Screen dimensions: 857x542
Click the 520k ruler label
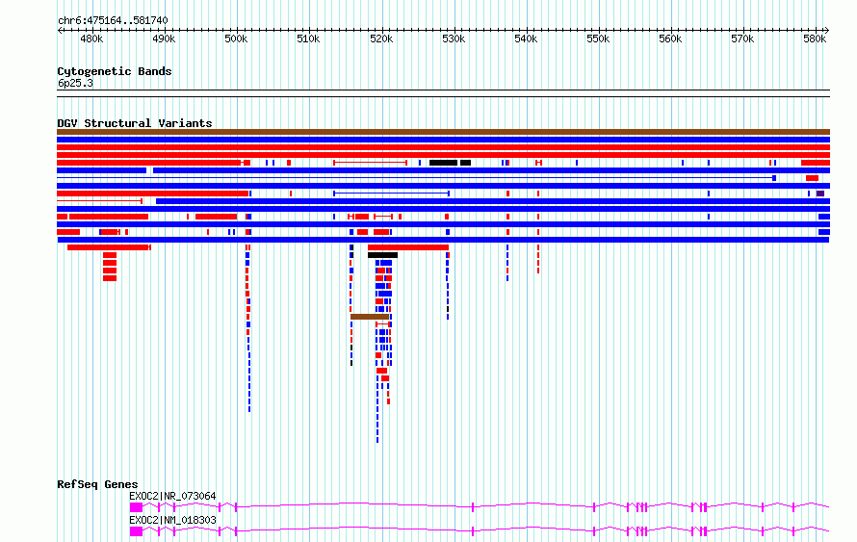point(381,39)
